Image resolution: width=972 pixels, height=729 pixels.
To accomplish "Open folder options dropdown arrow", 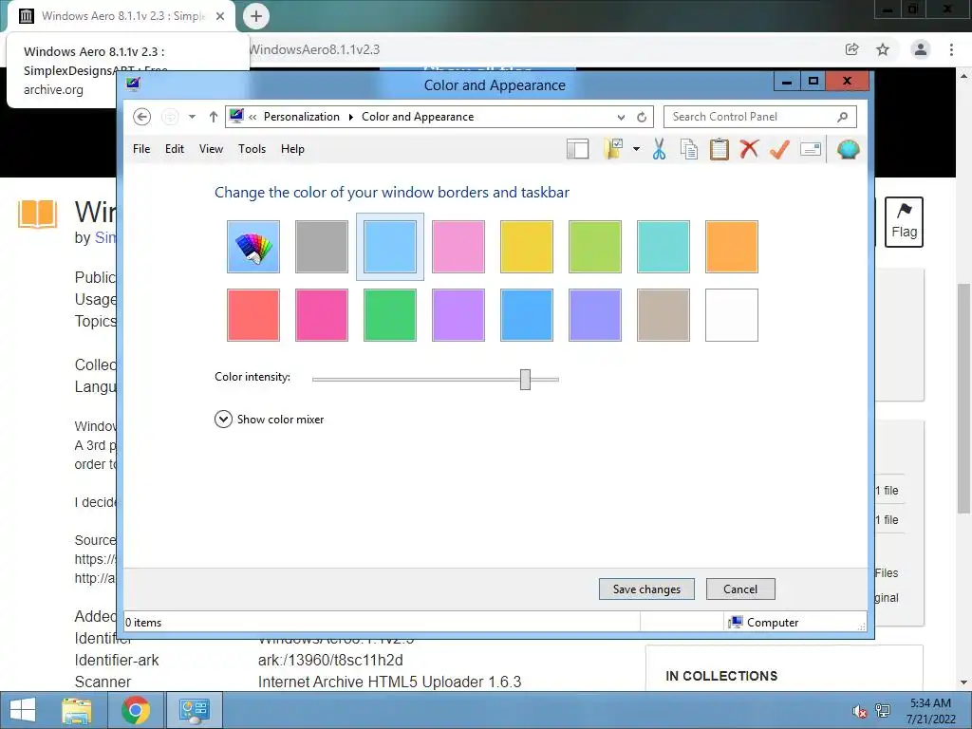I will pos(636,149).
